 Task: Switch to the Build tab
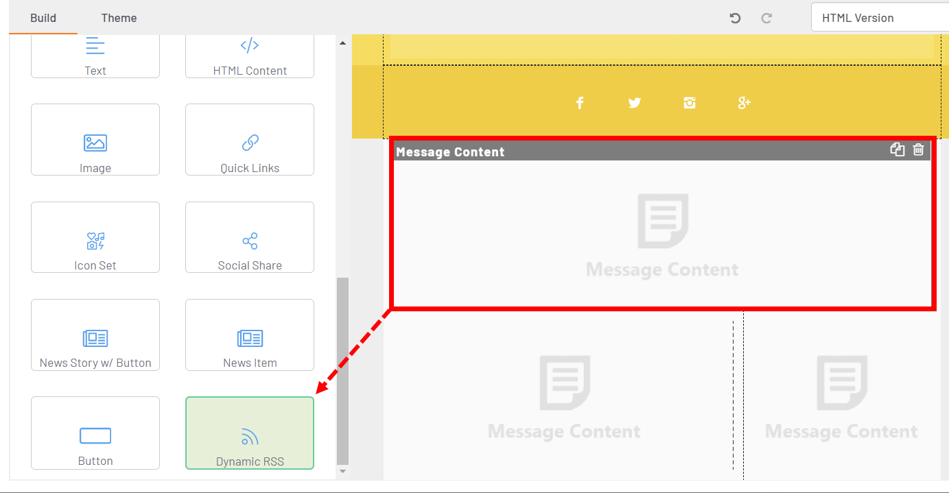[x=43, y=18]
